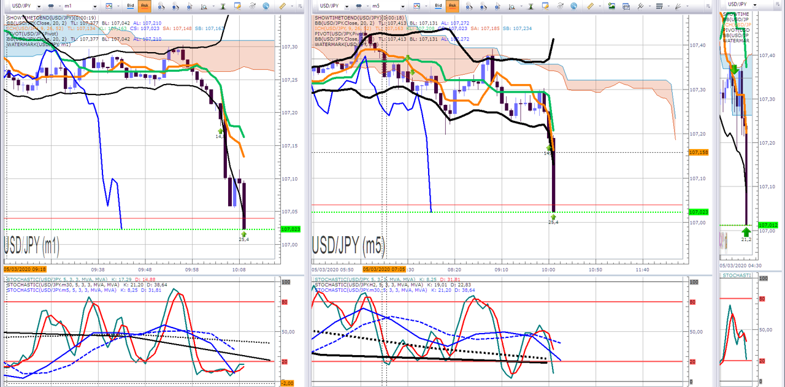This screenshot has width=785, height=387.
Task: Click the magnifier search icon in m5 toolbar
Action: click(x=511, y=6)
